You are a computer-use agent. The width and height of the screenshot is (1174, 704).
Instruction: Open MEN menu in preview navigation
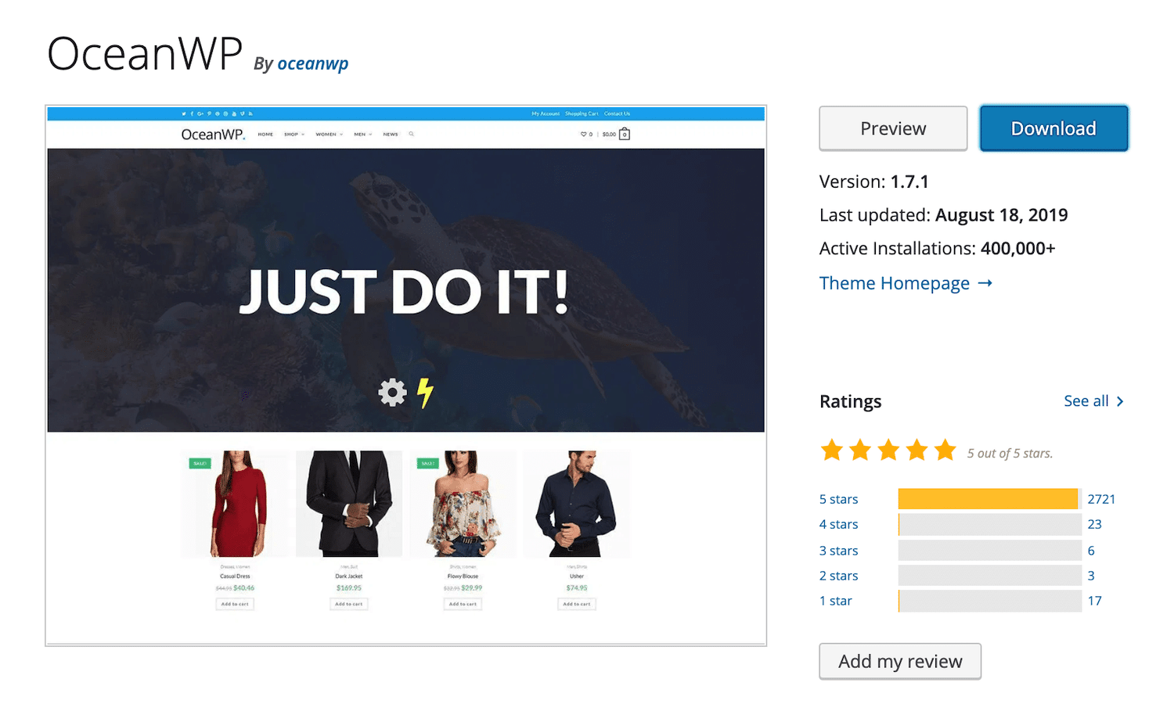362,135
